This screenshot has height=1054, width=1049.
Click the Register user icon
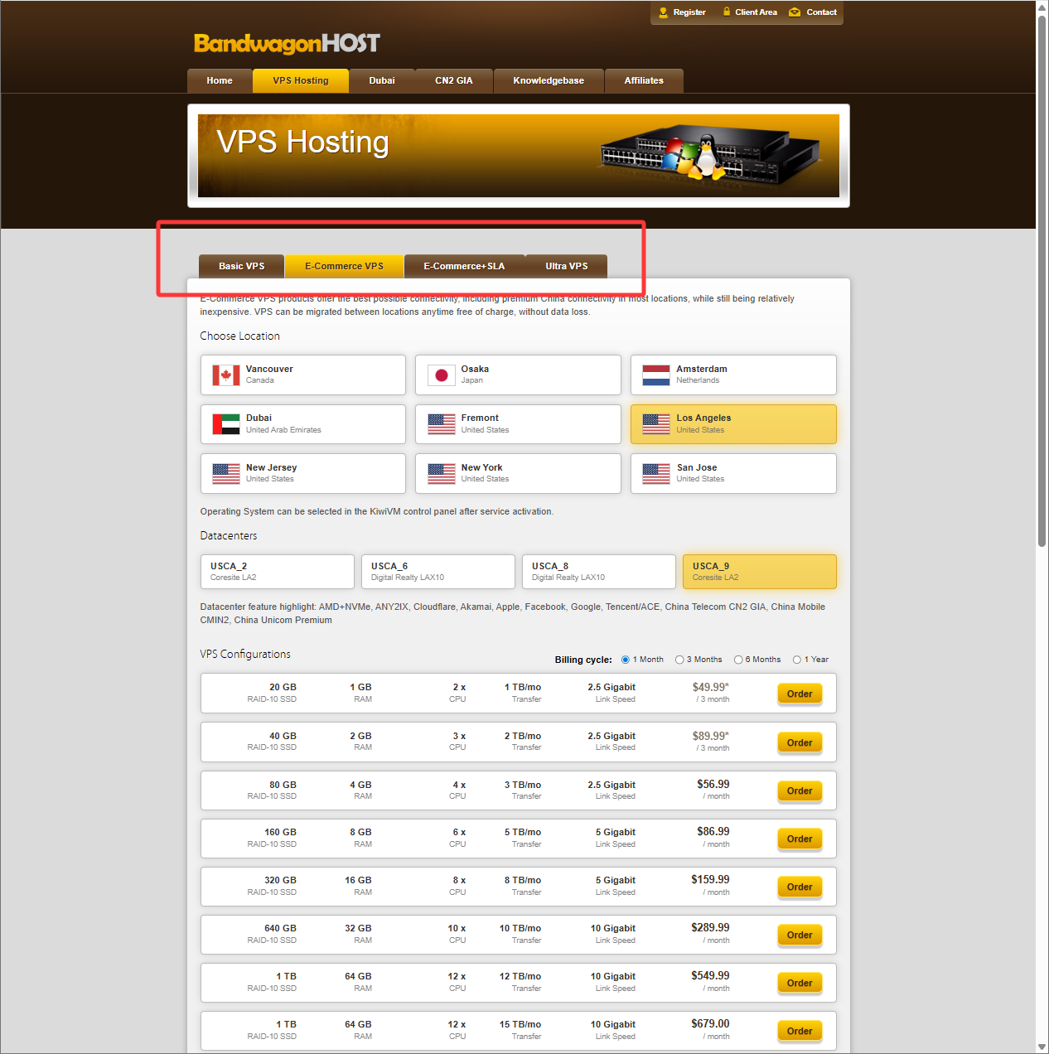[x=663, y=12]
